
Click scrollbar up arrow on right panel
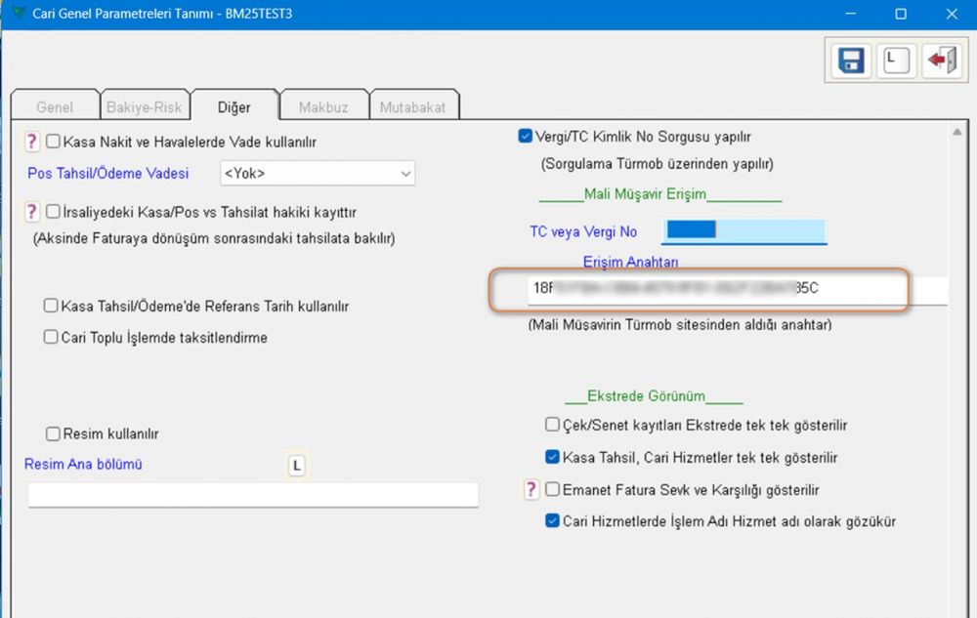click(957, 132)
